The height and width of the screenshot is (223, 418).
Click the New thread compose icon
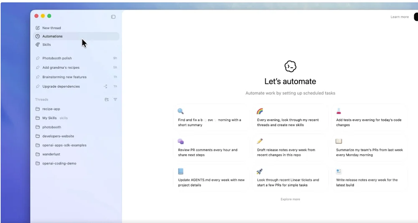coord(38,28)
